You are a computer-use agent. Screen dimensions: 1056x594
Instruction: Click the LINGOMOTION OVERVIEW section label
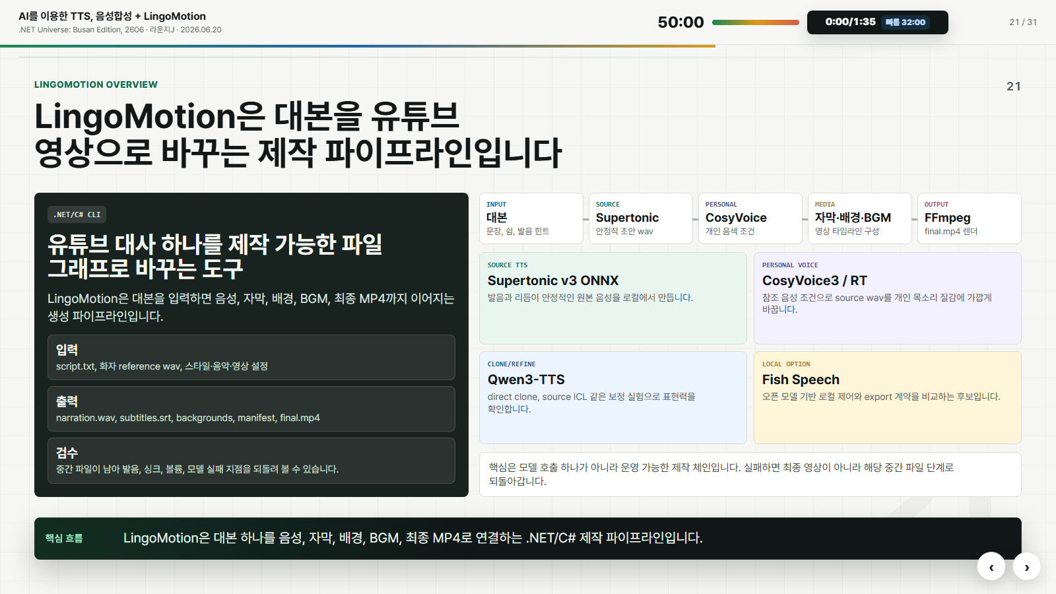tap(96, 84)
